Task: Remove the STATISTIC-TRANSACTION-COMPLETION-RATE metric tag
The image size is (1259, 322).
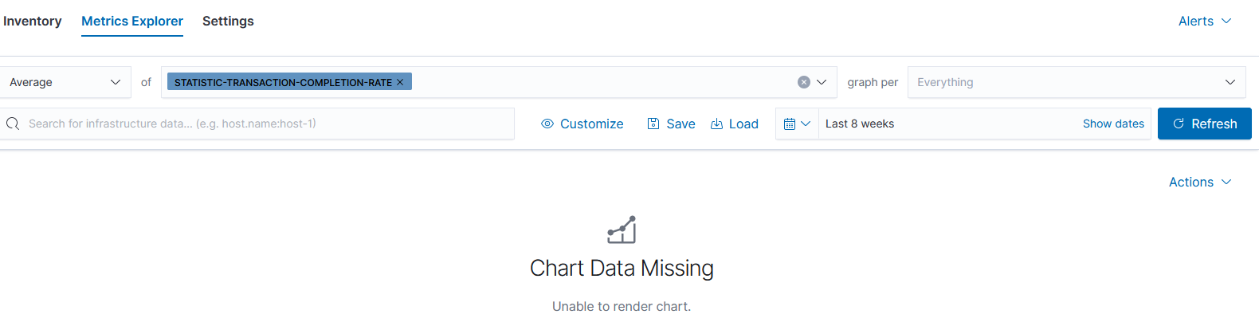Action: pyautogui.click(x=400, y=82)
